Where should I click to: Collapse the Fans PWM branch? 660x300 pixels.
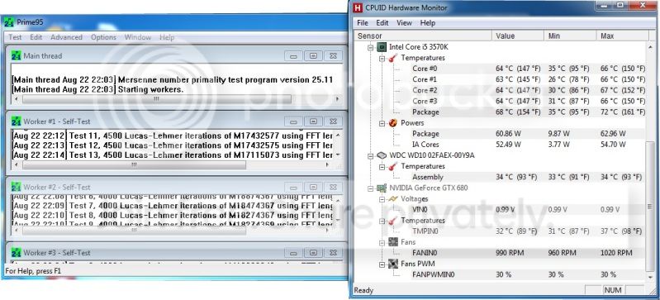coord(382,264)
